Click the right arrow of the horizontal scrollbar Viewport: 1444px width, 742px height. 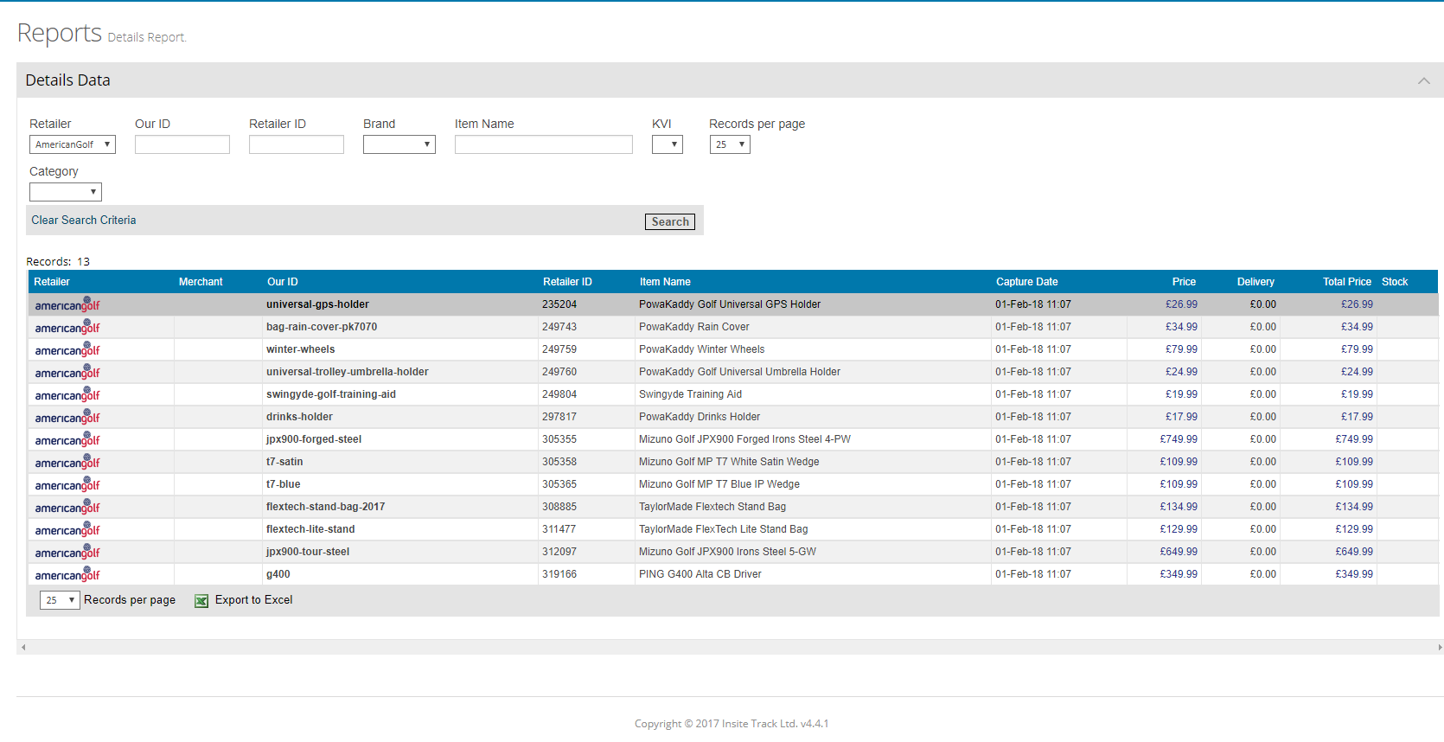1439,647
